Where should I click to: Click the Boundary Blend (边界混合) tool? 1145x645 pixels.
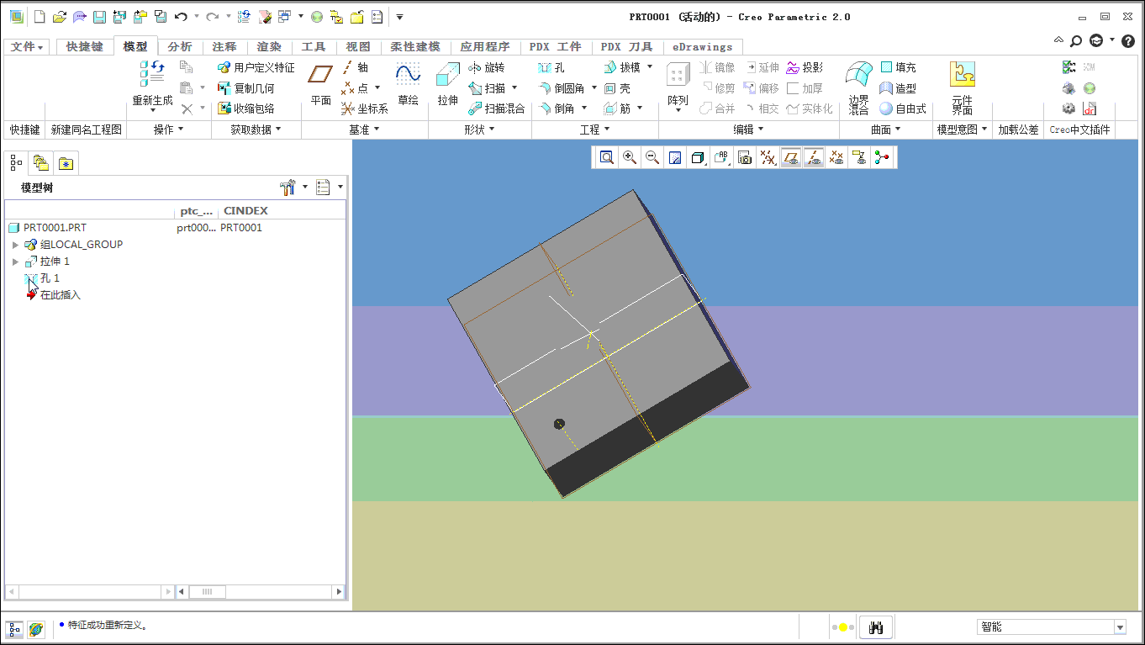[858, 87]
